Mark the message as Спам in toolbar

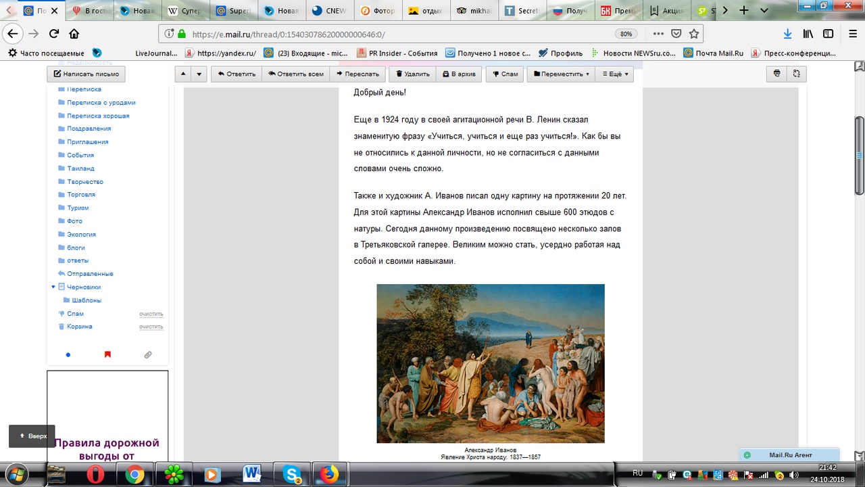pos(505,74)
